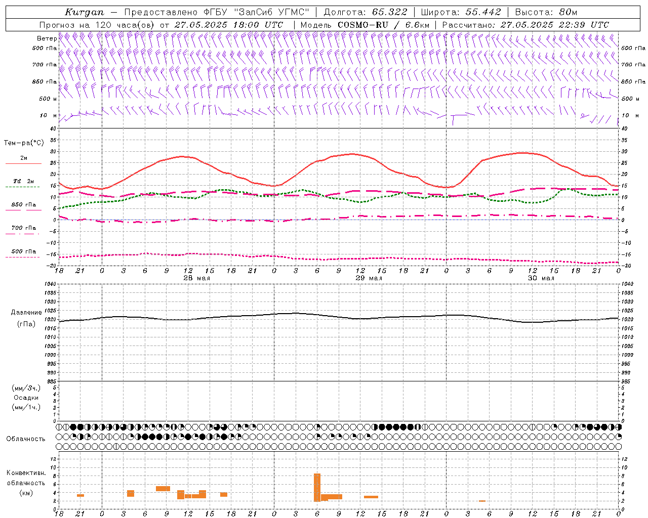
Task: Click the "Высота: 80м" header value
Action: click(546, 12)
